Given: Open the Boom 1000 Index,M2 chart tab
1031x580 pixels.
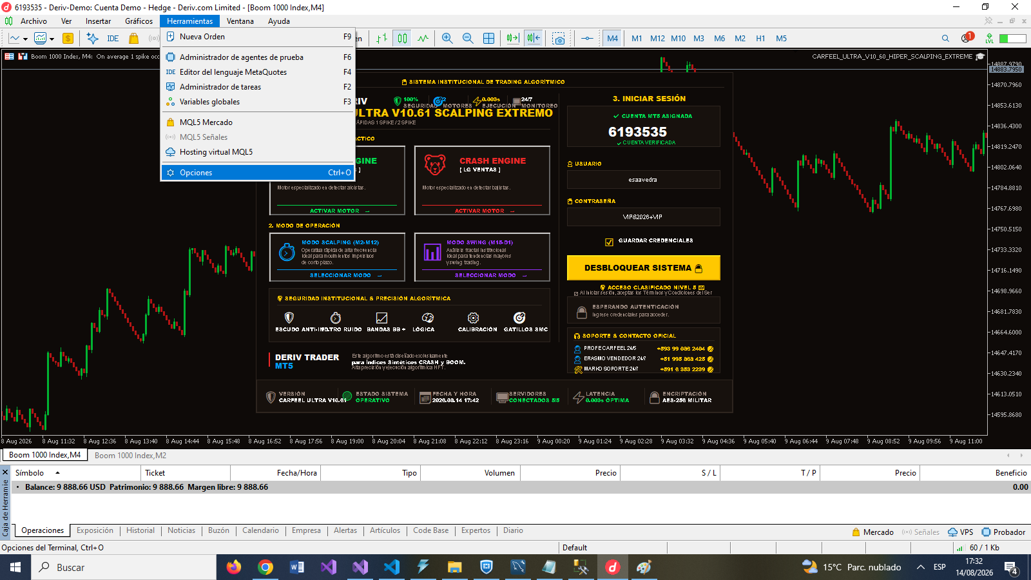Looking at the screenshot, I should 130,455.
